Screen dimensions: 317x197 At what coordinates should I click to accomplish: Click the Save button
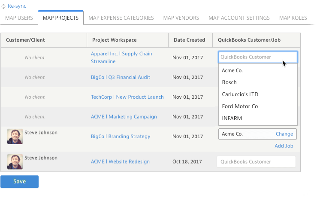tap(19, 182)
